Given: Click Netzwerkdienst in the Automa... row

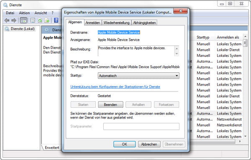Looking at the screenshot, I should pos(229,119).
